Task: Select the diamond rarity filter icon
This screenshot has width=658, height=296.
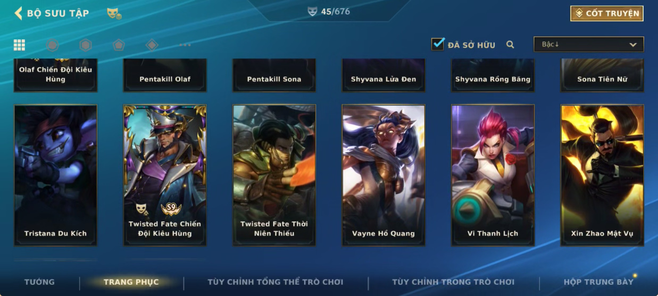Action: point(152,45)
